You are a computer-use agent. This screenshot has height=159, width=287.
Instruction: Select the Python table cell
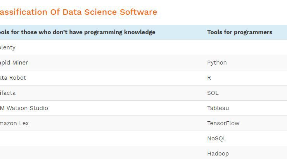(217, 63)
